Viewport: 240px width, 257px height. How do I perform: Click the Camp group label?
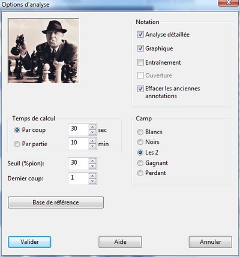144,119
